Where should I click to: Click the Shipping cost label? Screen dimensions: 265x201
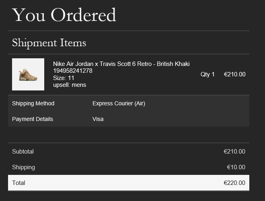pyautogui.click(x=23, y=167)
